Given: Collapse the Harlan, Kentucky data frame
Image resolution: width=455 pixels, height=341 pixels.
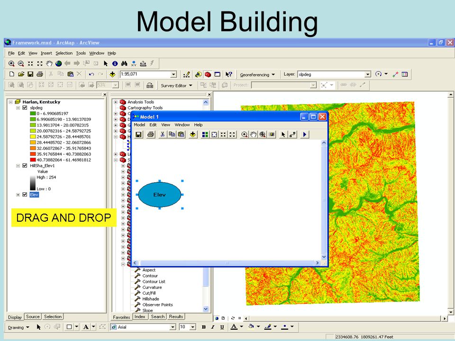Looking at the screenshot, I should point(11,102).
